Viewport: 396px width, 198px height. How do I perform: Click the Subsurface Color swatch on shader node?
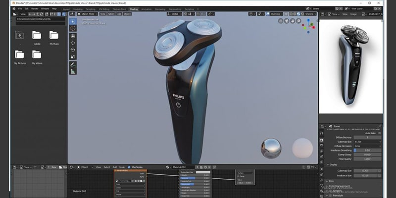click(x=203, y=172)
